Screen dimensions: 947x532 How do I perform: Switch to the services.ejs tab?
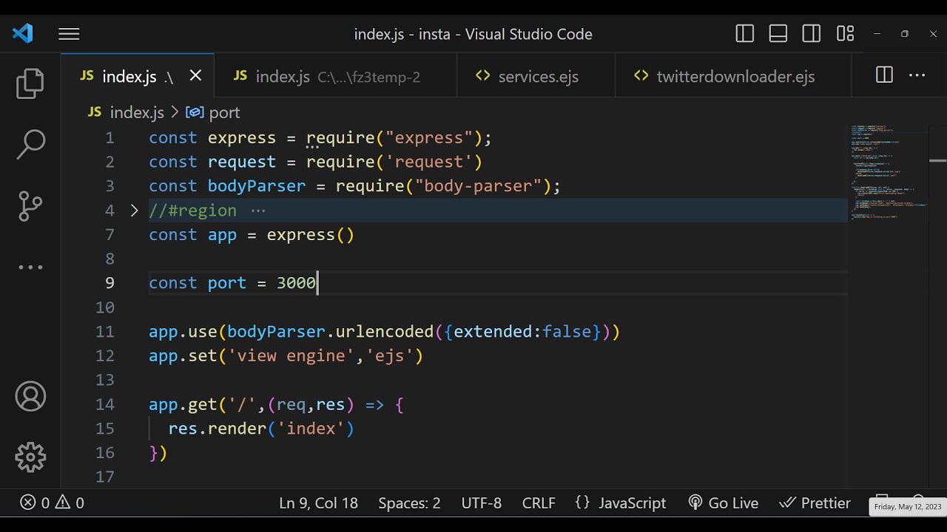537,77
